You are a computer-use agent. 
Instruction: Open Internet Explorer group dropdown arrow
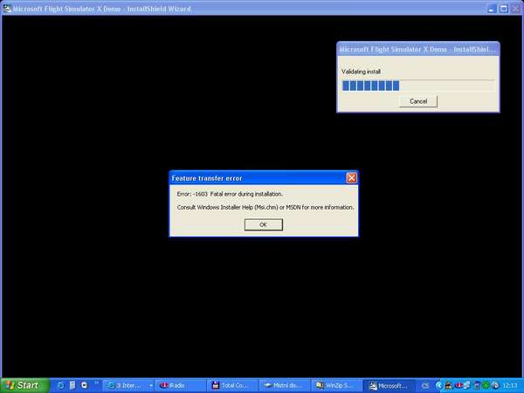[x=151, y=386]
